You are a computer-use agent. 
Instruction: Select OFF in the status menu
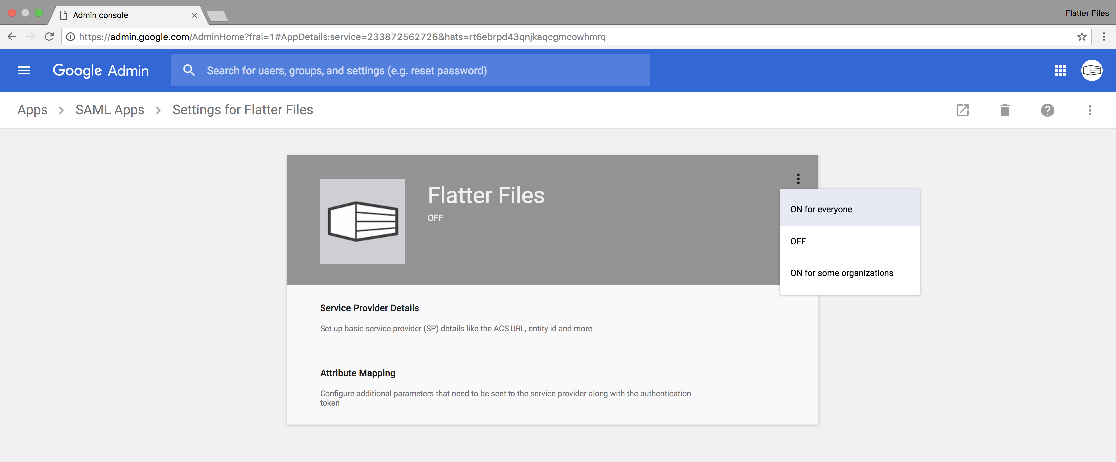(x=850, y=241)
